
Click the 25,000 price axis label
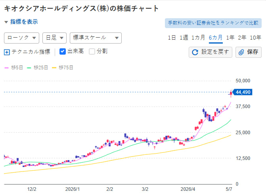(243, 133)
